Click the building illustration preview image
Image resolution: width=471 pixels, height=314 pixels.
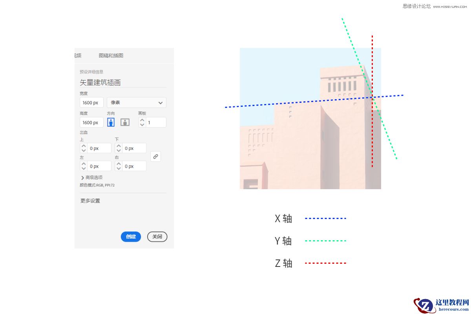(x=310, y=118)
